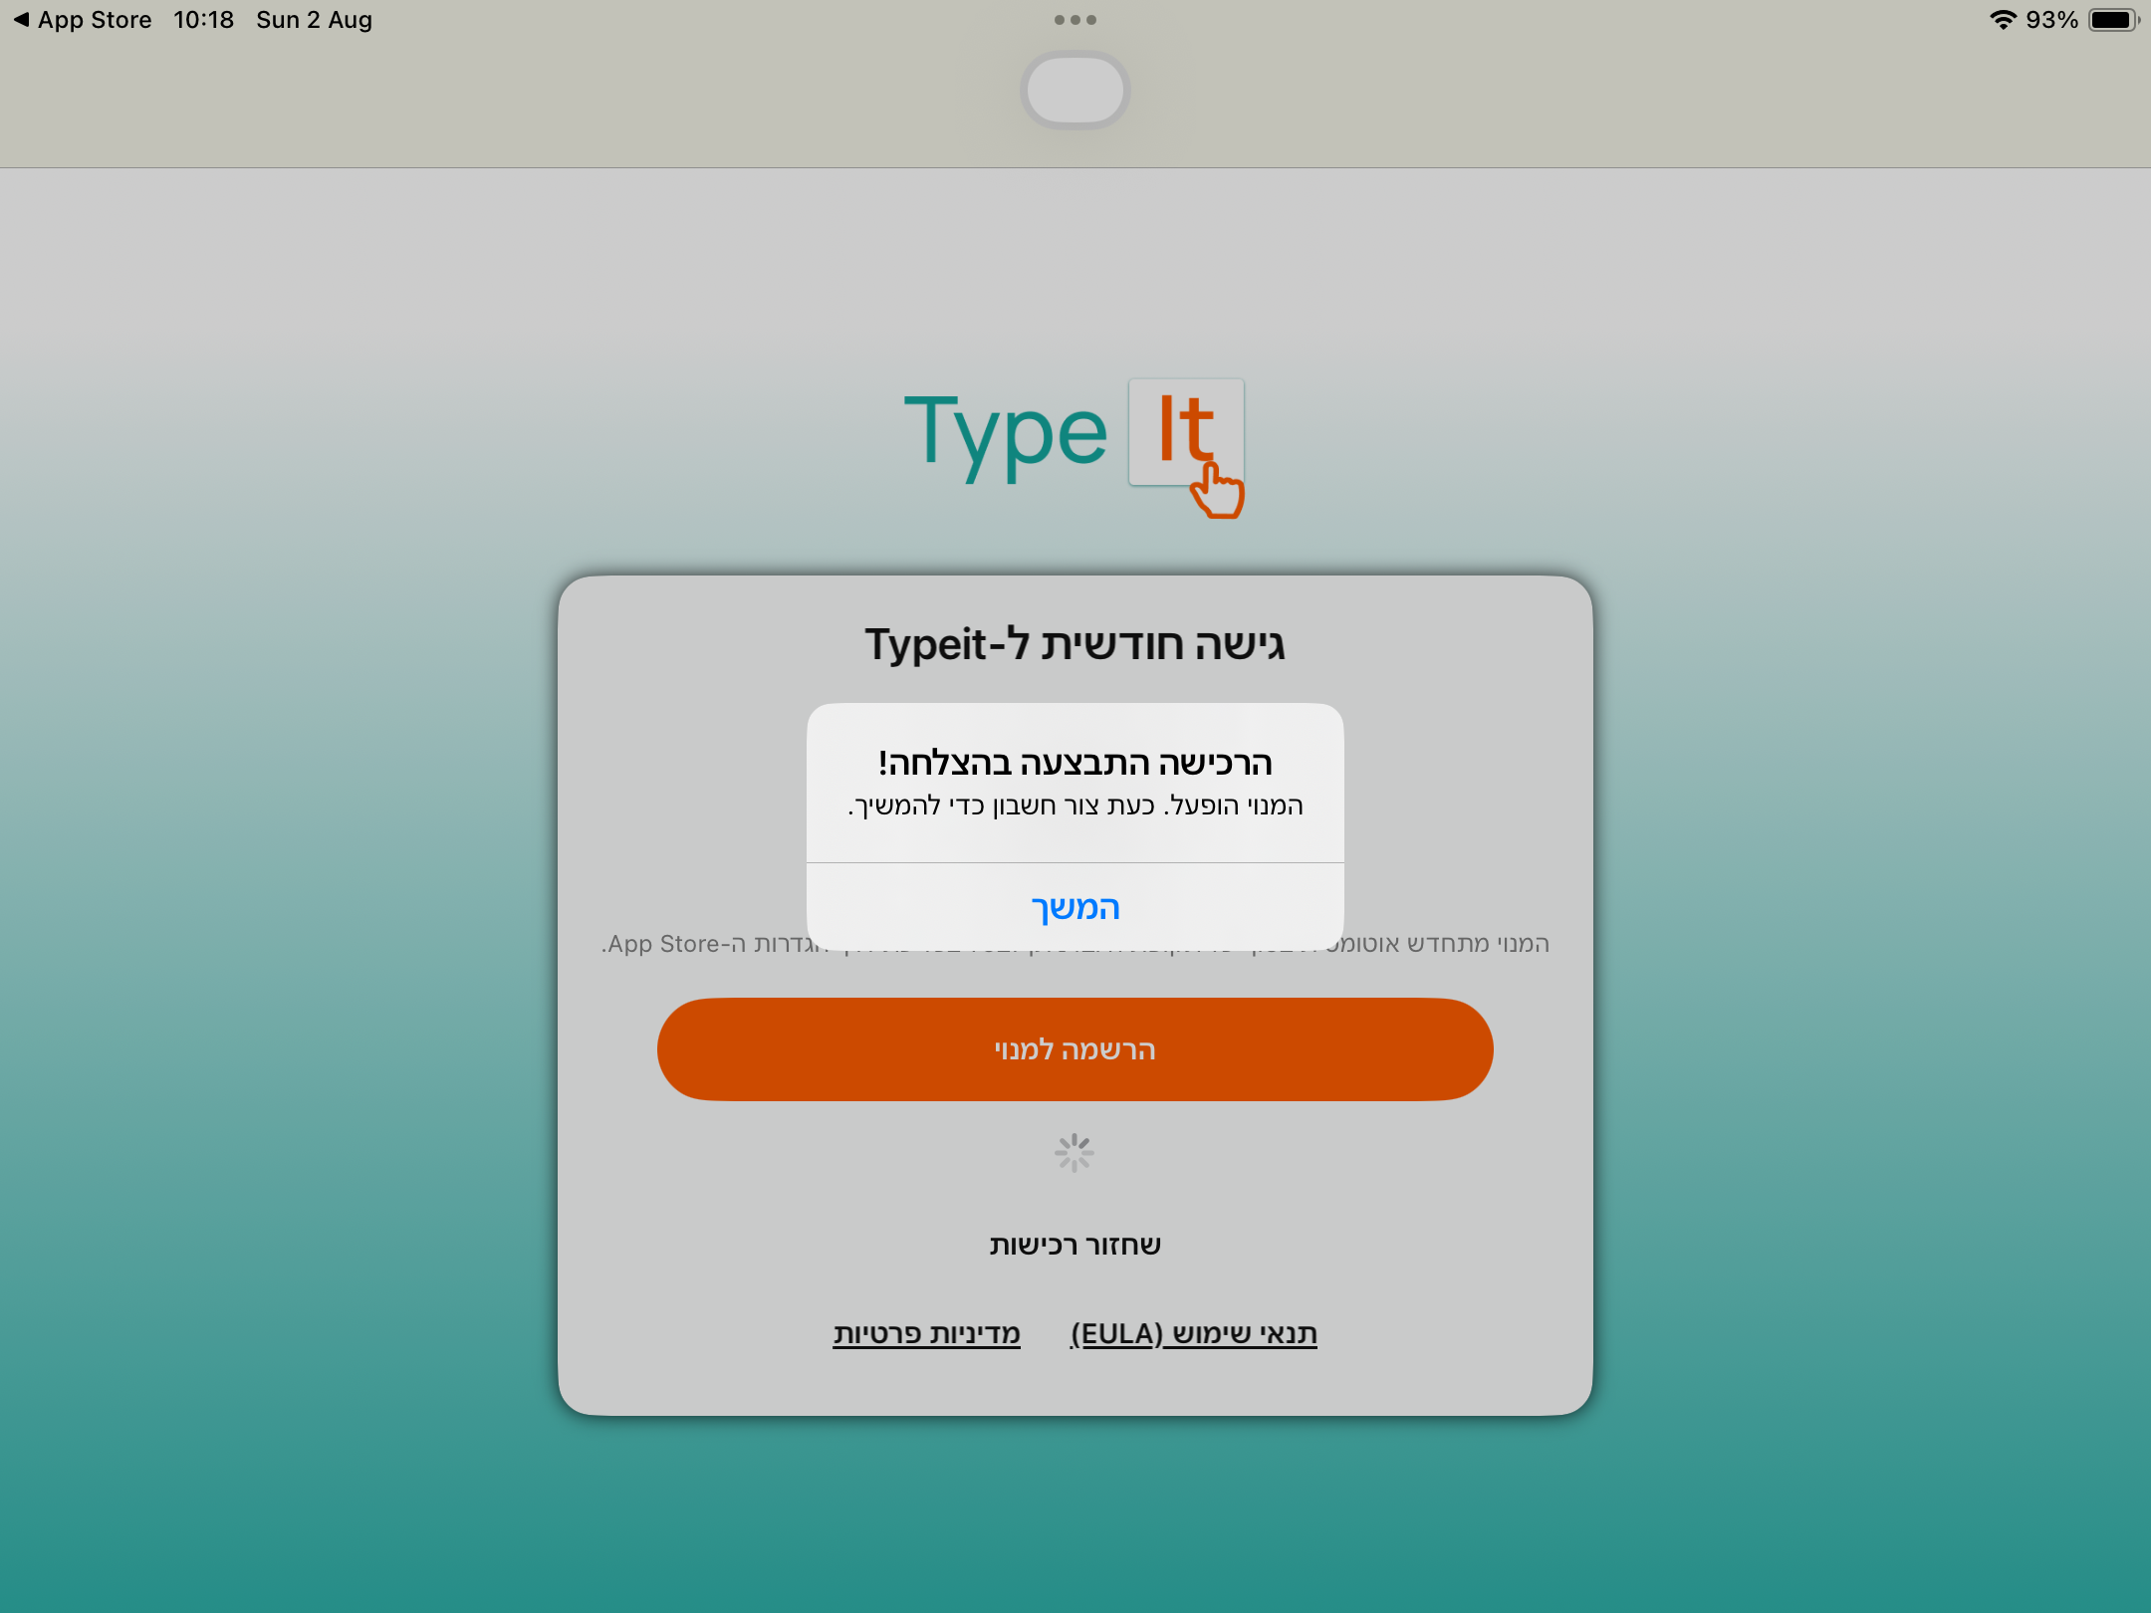The width and height of the screenshot is (2151, 1613).
Task: Tap the heading גישה חודשית ל-Typeit
Action: click(1075, 644)
